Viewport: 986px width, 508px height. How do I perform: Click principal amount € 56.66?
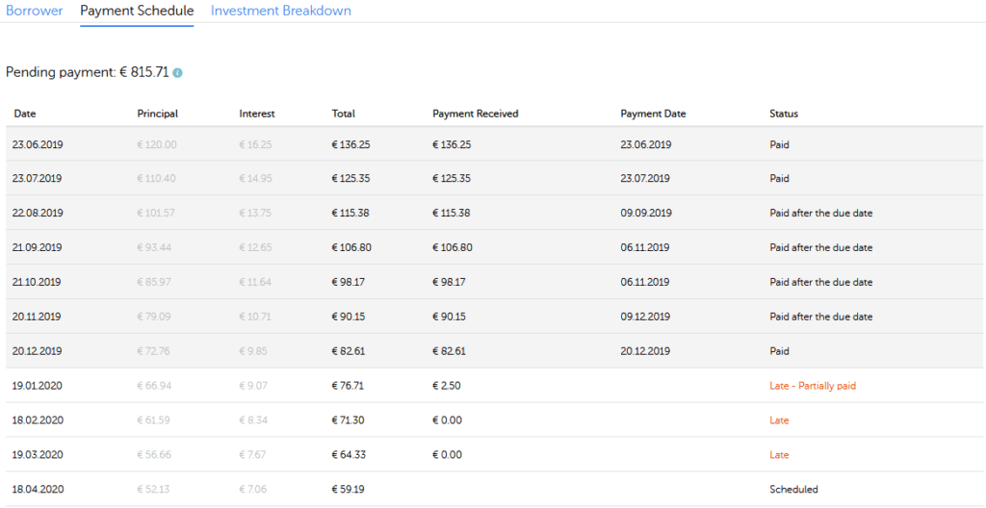point(154,454)
